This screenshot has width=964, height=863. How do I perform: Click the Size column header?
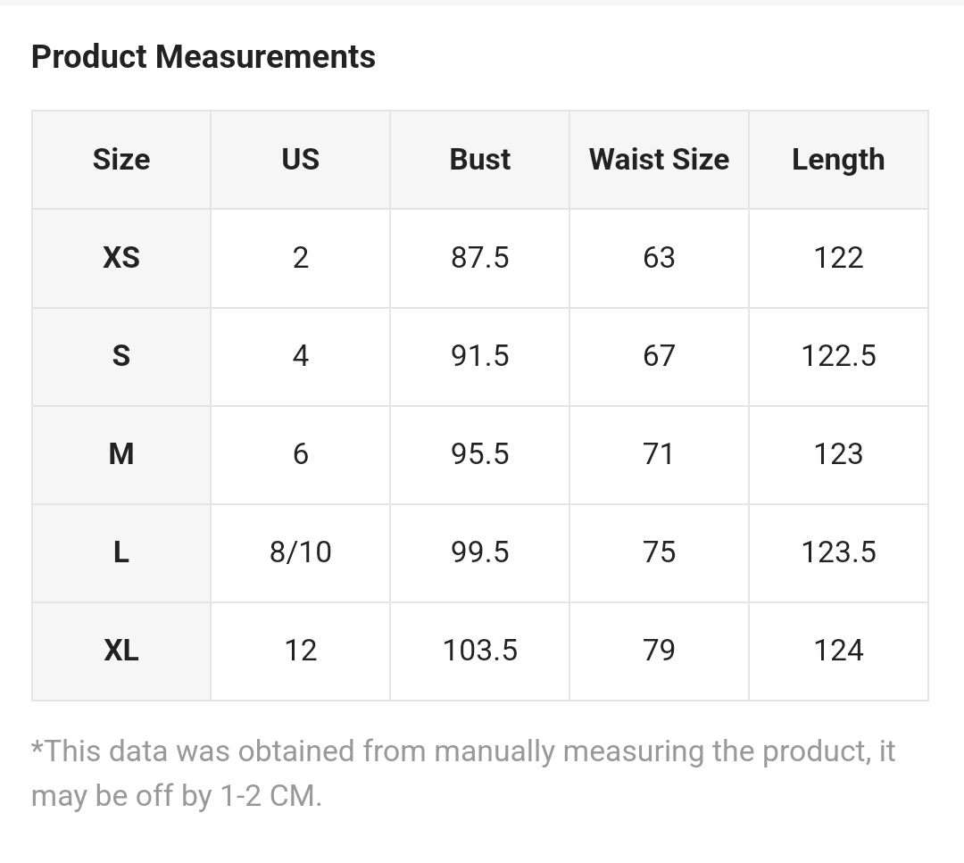[121, 160]
